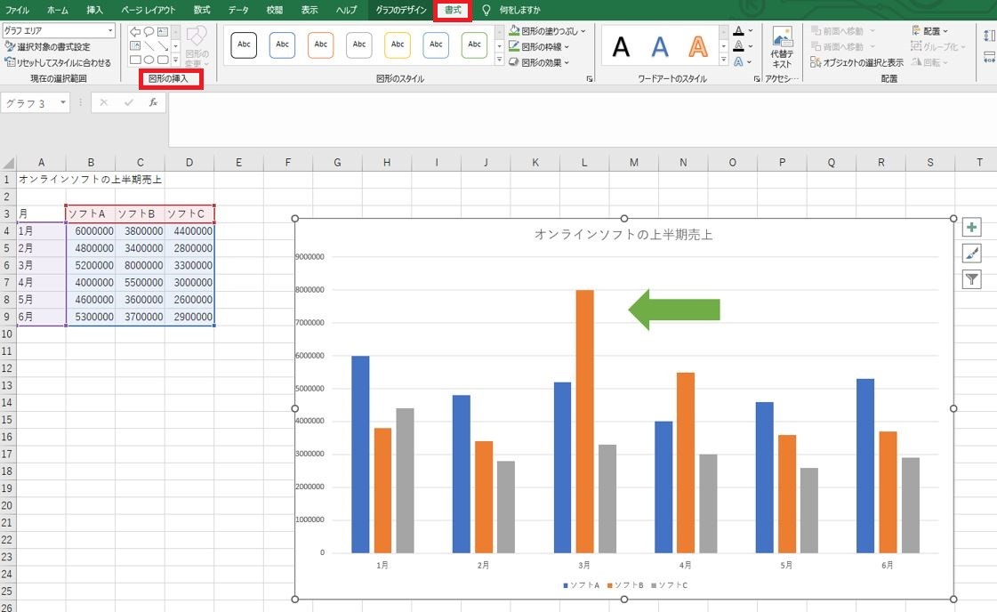
Task: Expand the Name Box dropdown arrow
Action: coord(63,102)
